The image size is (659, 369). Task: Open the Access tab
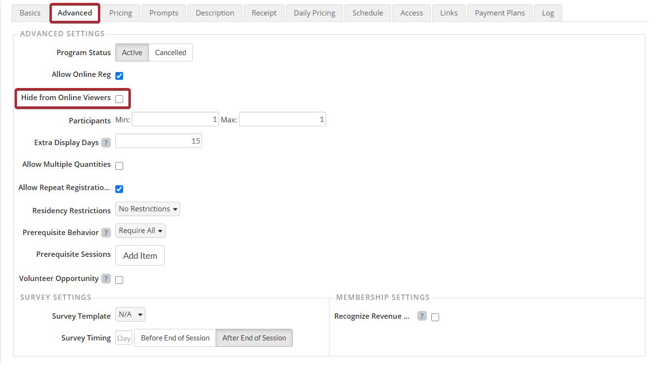(x=412, y=13)
